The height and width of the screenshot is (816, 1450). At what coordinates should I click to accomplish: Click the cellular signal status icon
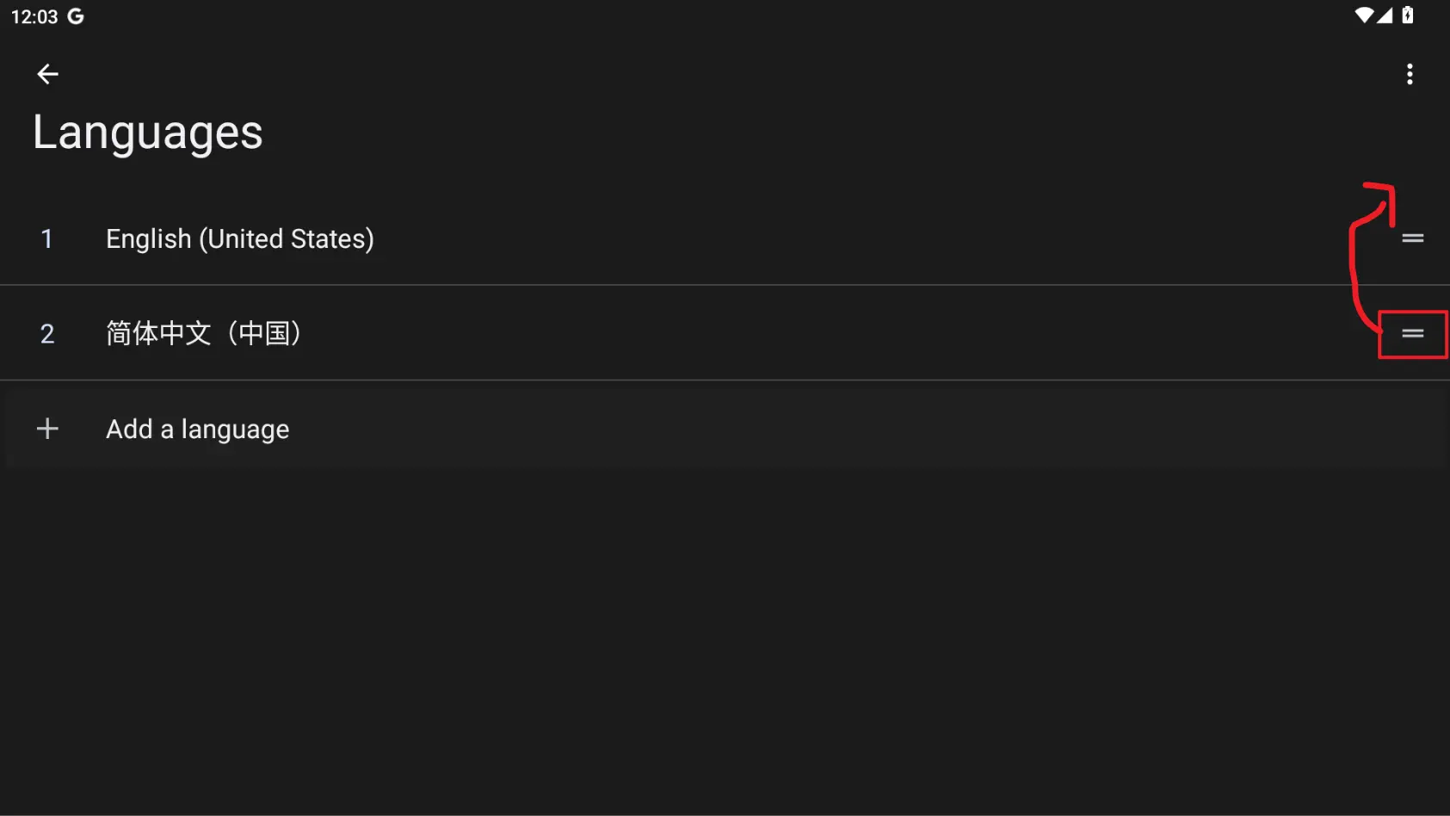coord(1385,15)
